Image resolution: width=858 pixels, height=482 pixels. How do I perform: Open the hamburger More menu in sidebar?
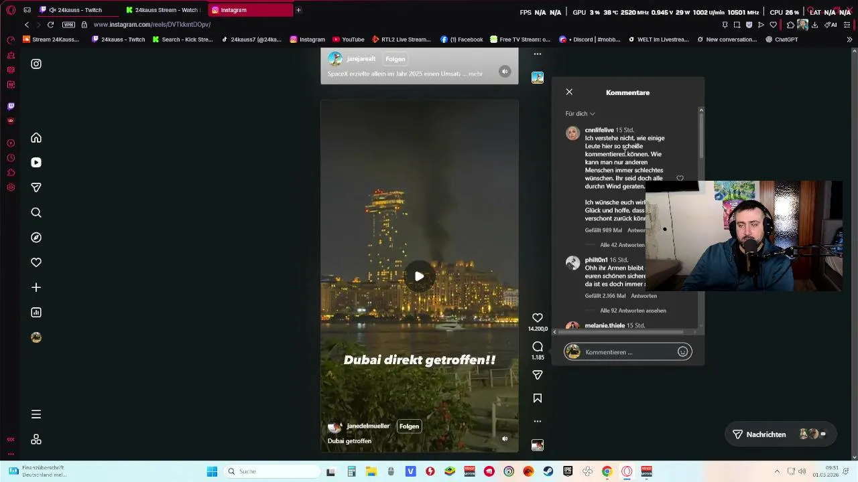click(36, 414)
